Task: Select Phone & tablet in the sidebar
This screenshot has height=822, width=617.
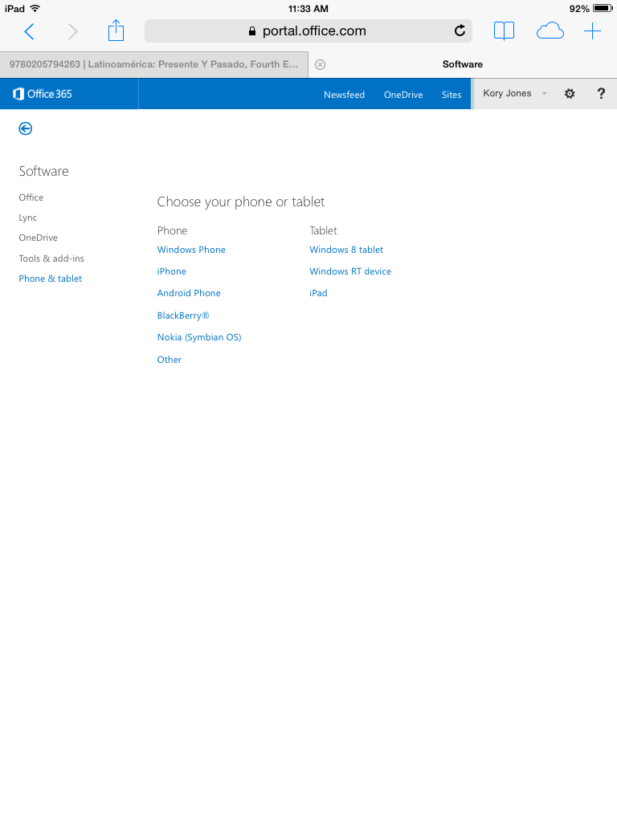Action: 51,279
